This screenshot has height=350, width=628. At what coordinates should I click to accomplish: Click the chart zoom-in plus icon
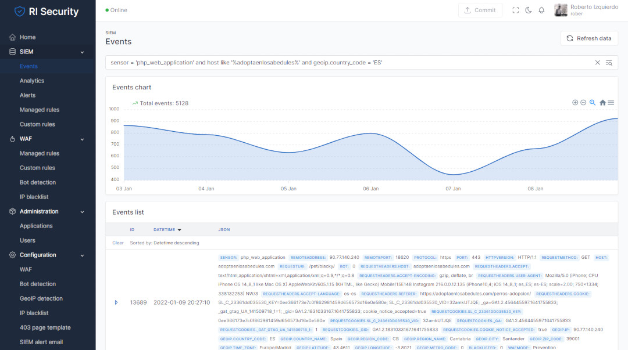coord(575,103)
